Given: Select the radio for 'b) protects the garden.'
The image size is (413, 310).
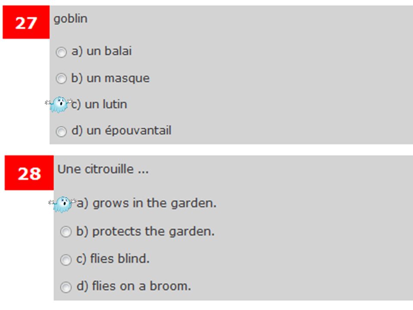Looking at the screenshot, I should [x=66, y=232].
